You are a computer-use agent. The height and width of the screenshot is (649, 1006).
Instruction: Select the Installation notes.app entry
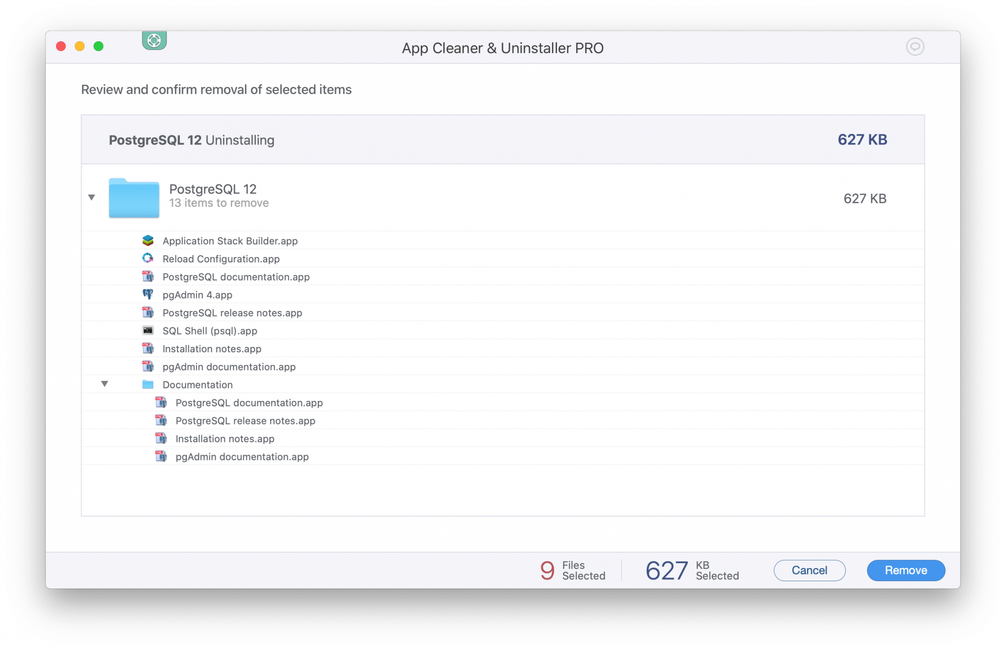(212, 348)
